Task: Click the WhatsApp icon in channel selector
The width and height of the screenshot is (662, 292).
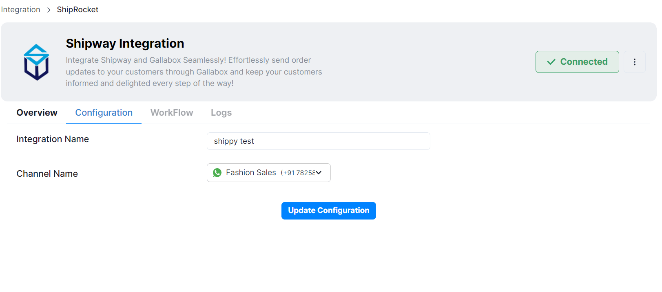Action: coord(217,173)
